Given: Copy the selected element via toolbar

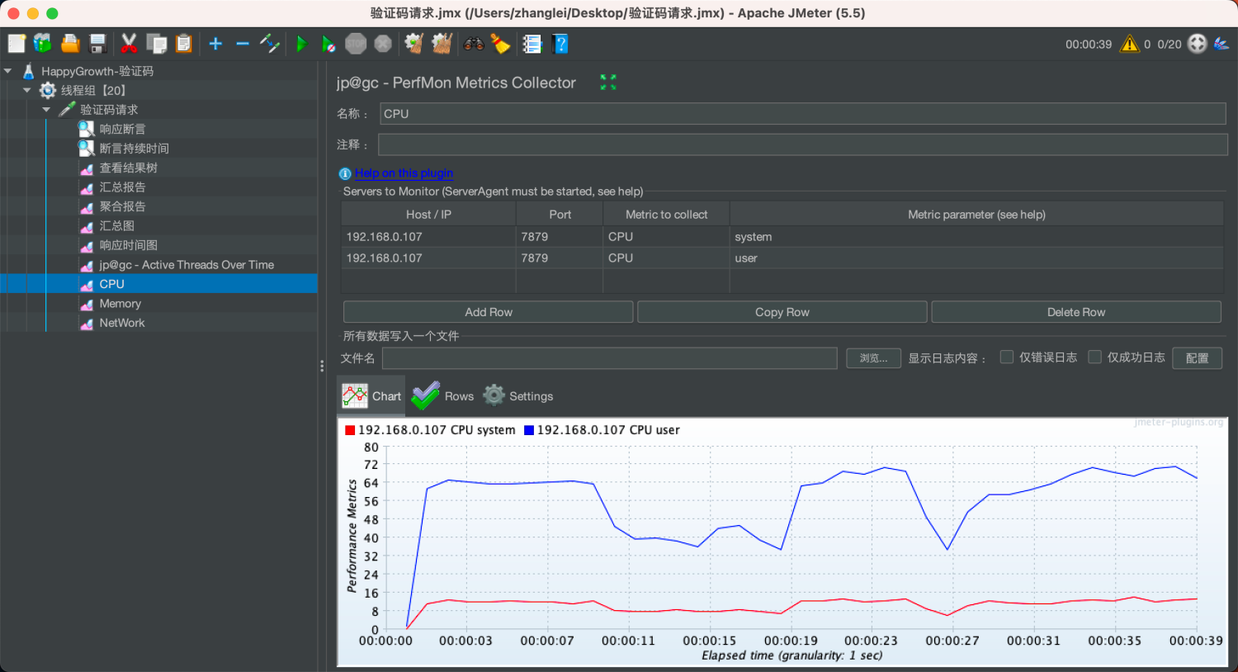Looking at the screenshot, I should tap(156, 44).
